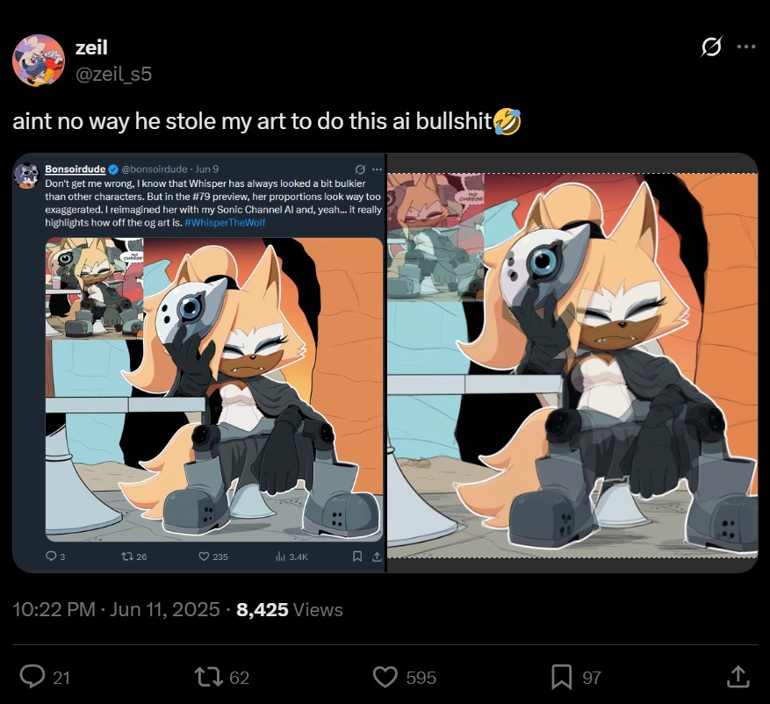The height and width of the screenshot is (704, 770).
Task: Repost the tweet with 62 reposts
Action: point(209,677)
